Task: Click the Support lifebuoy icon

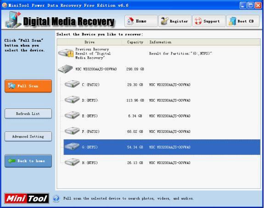Action: click(198, 21)
